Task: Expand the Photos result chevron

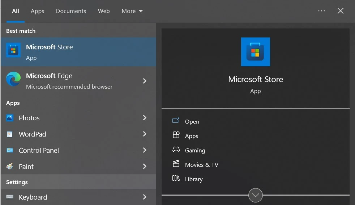Action: click(145, 117)
